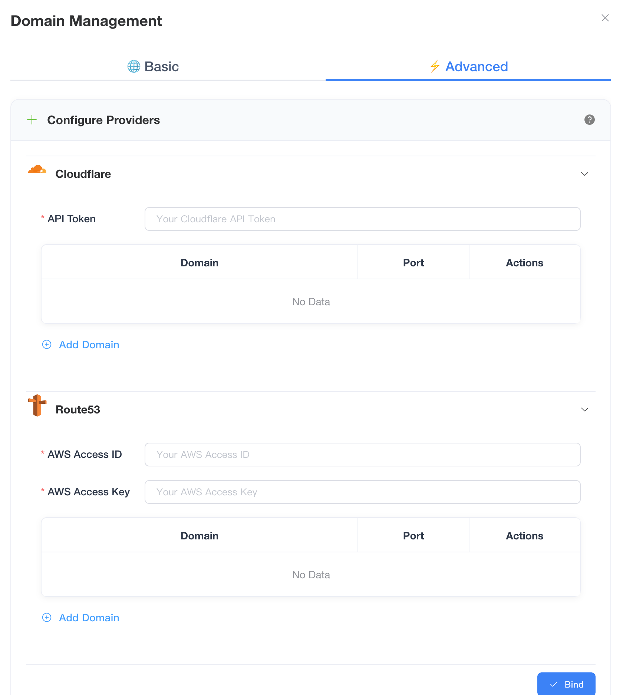This screenshot has height=695, width=623.
Task: Select the Advanced tab
Action: [469, 67]
